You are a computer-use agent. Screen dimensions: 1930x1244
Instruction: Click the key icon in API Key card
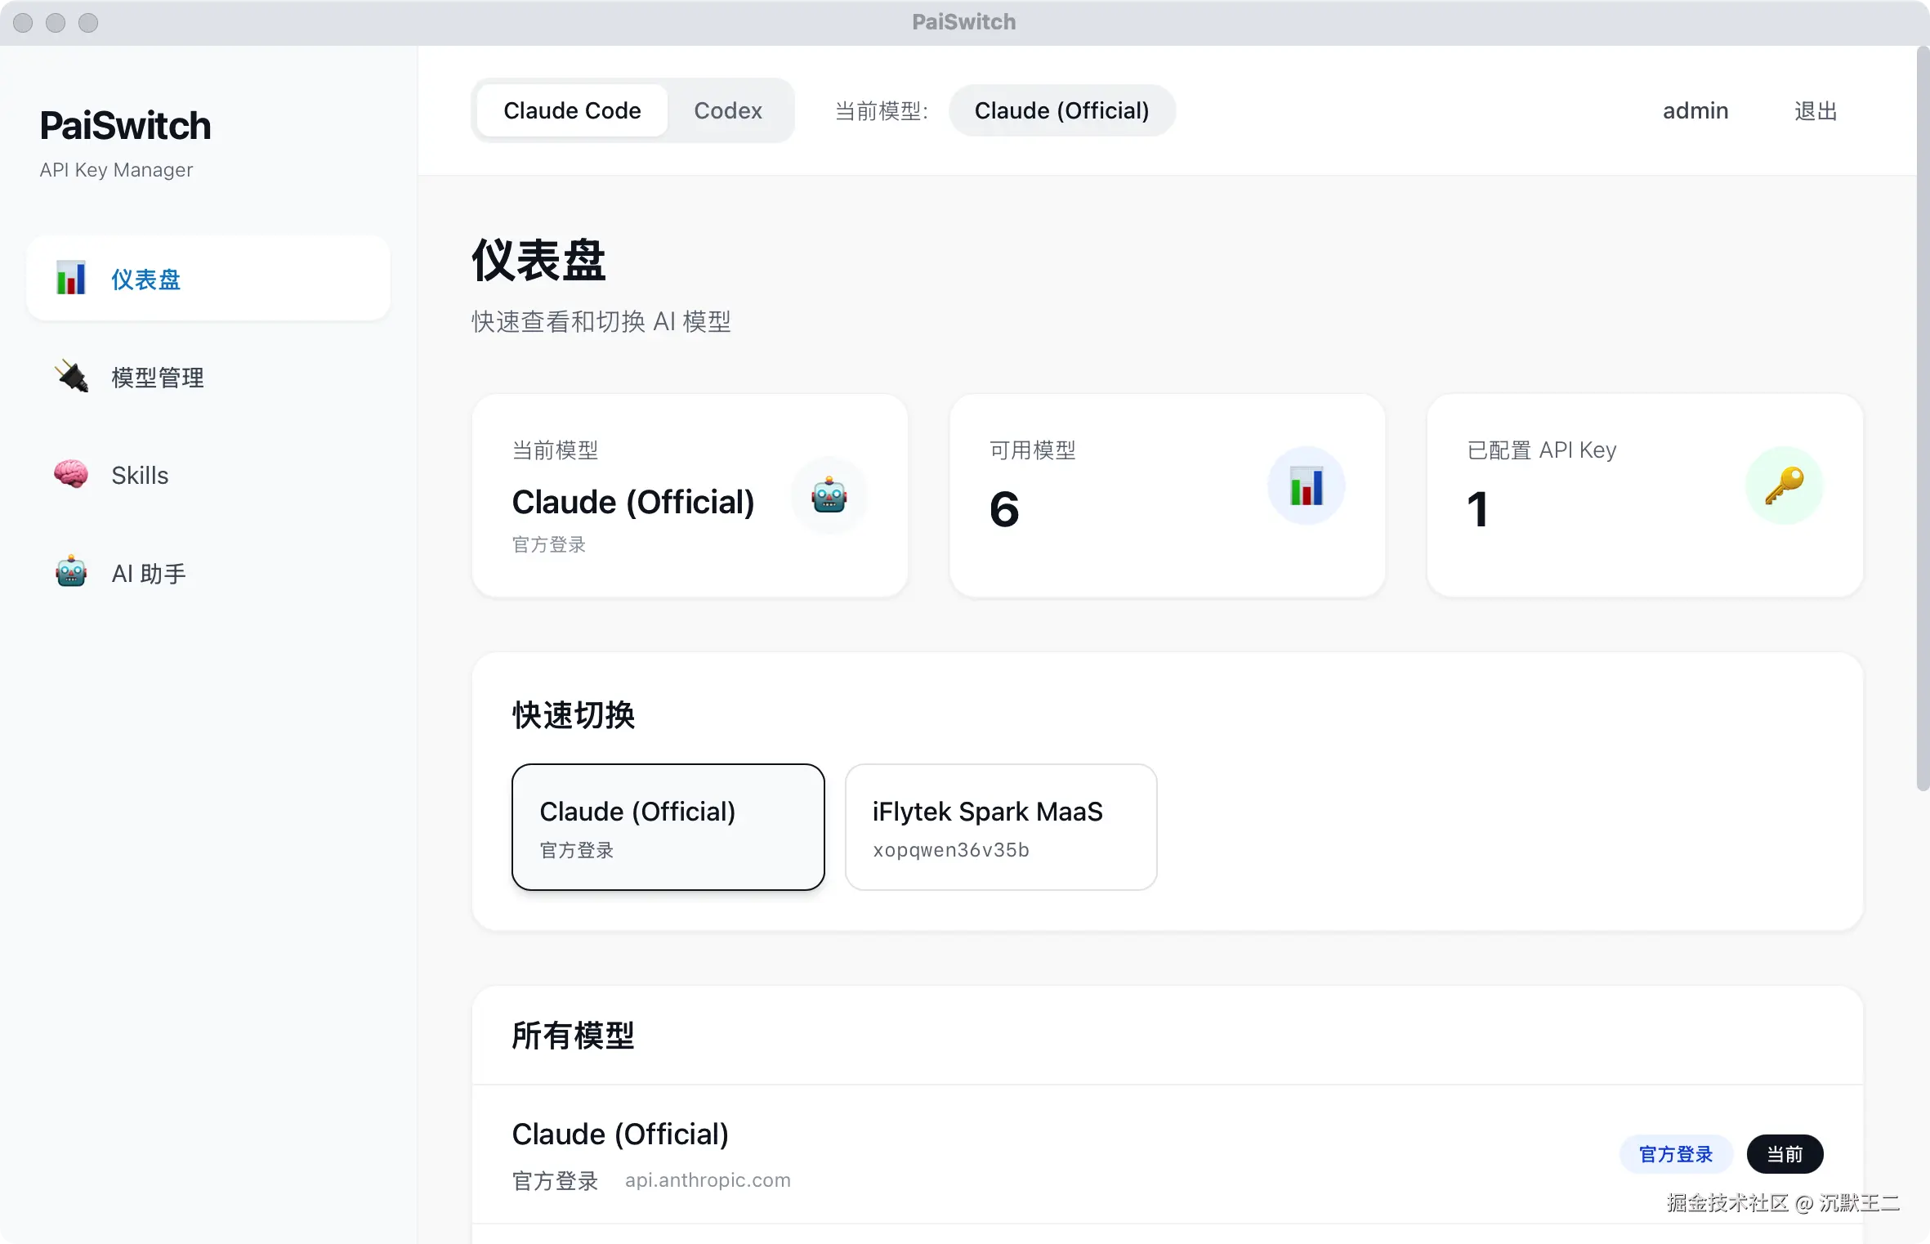[x=1784, y=486]
